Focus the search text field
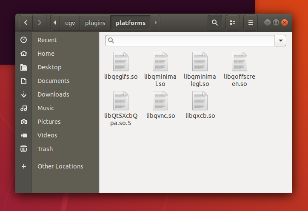This screenshot has width=308, height=211. pyautogui.click(x=190, y=41)
